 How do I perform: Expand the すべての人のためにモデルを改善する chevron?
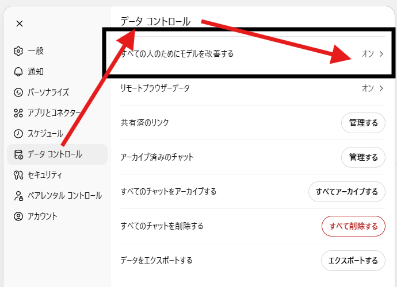pos(381,54)
